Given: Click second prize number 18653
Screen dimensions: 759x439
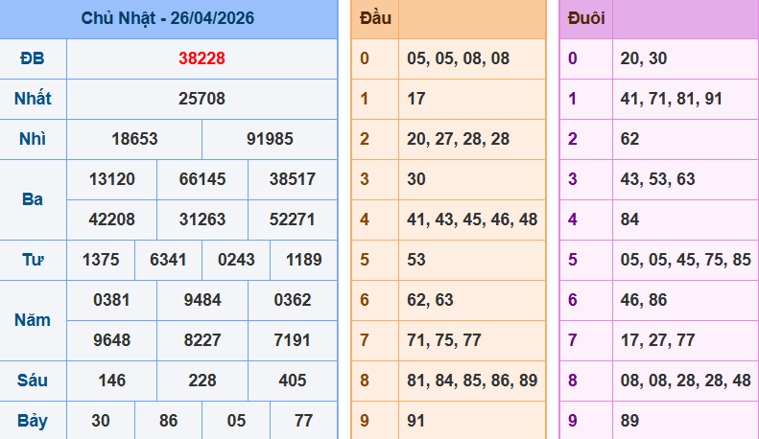Looking at the screenshot, I should 134,139.
